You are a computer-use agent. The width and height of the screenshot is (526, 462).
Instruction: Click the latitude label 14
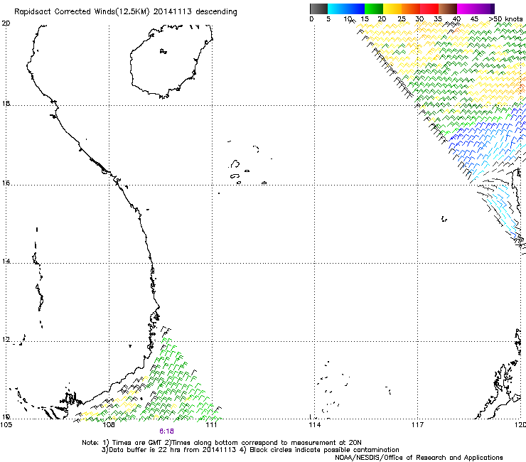[6, 262]
